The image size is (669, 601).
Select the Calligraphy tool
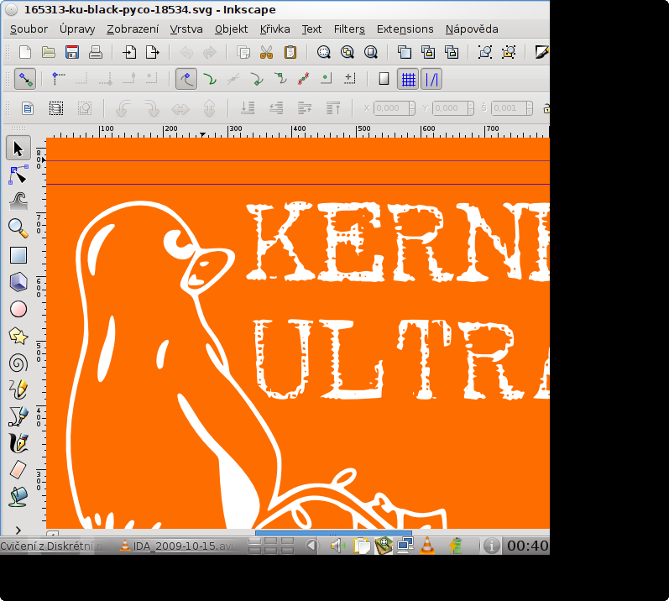click(18, 443)
